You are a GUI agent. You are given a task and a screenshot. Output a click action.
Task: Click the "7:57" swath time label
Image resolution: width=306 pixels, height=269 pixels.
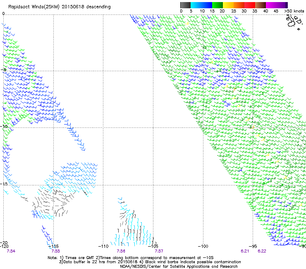[159, 251]
